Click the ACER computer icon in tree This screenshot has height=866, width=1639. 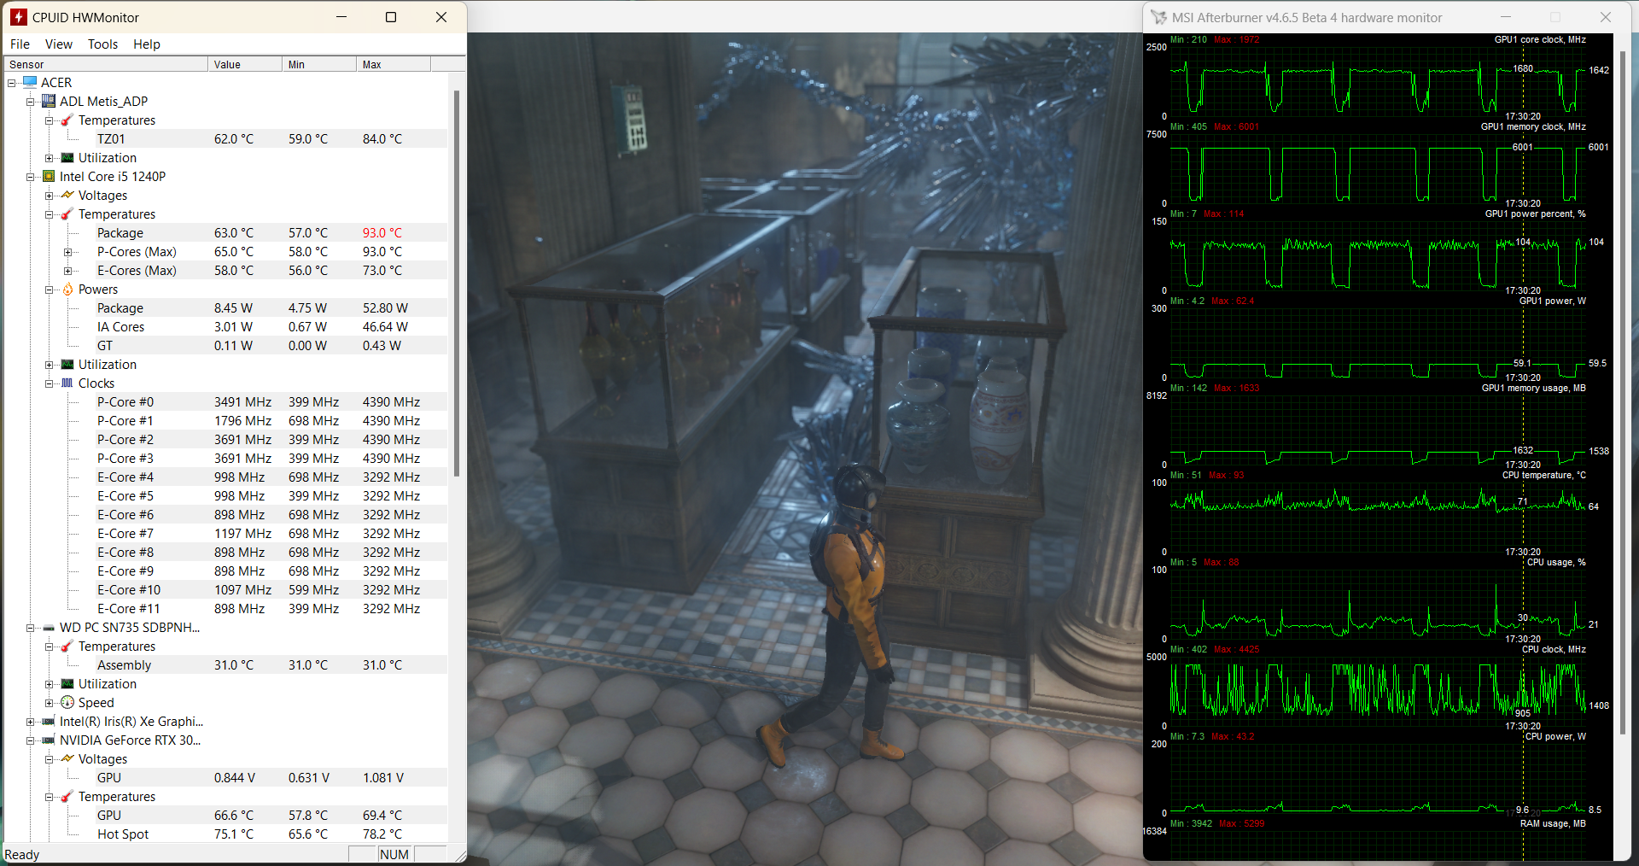31,83
